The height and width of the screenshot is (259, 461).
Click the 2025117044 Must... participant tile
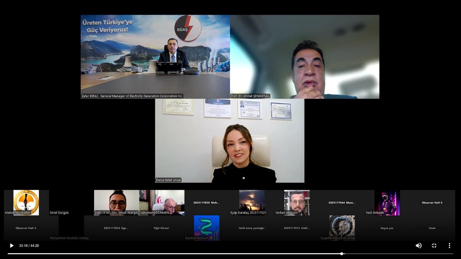click(342, 203)
